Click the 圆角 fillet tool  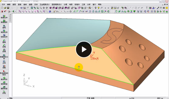[x=4, y=41]
